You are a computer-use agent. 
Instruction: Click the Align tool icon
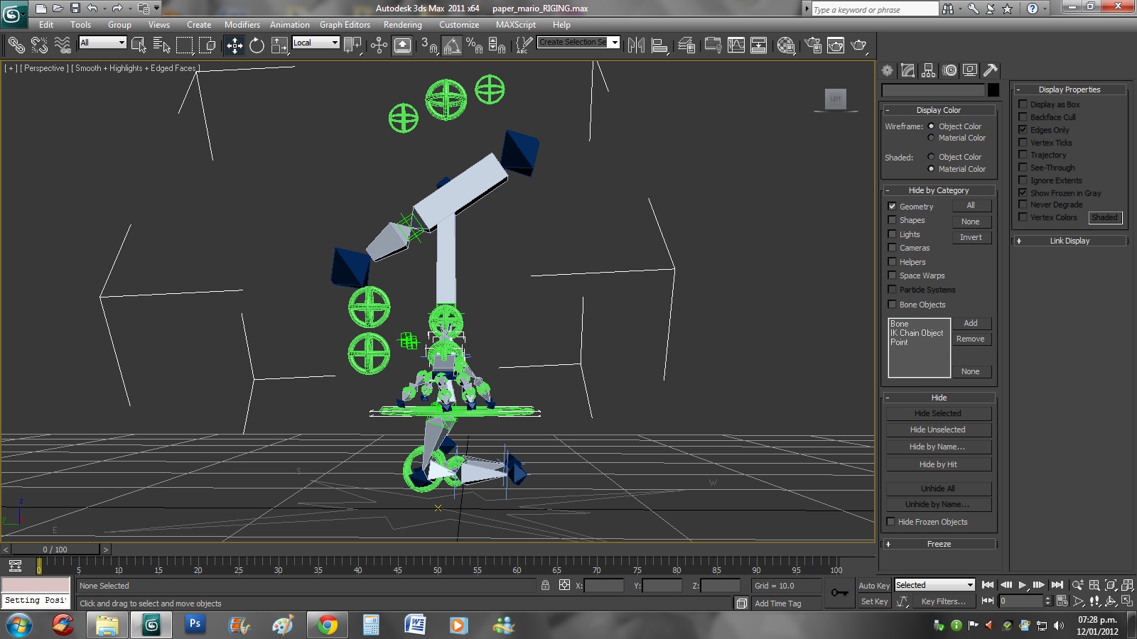tap(659, 45)
